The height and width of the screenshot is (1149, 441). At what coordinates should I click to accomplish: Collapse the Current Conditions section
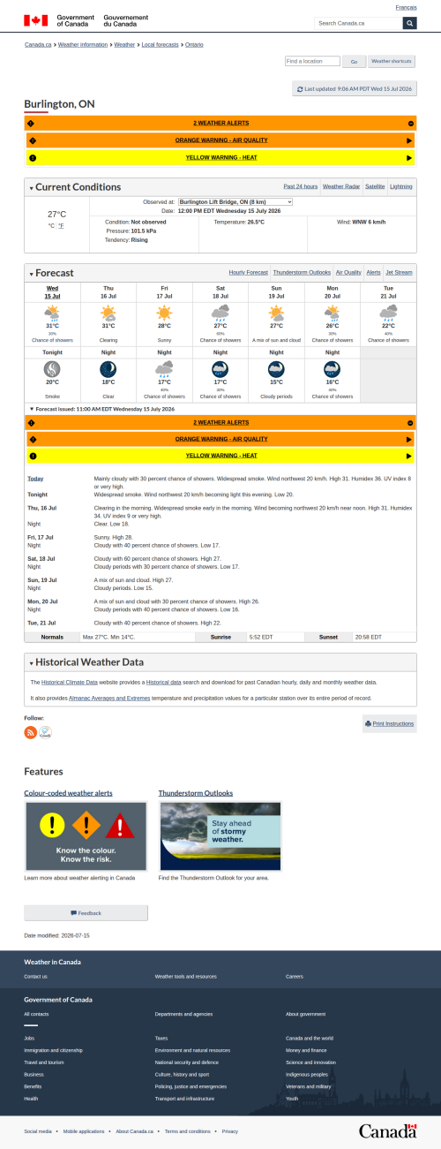point(75,187)
